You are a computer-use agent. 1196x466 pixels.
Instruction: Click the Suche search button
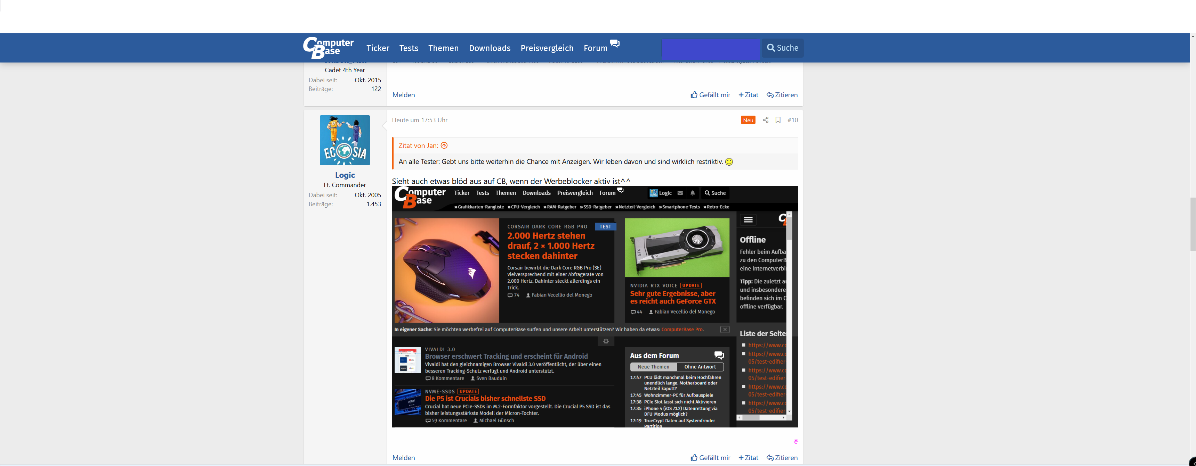click(x=782, y=48)
